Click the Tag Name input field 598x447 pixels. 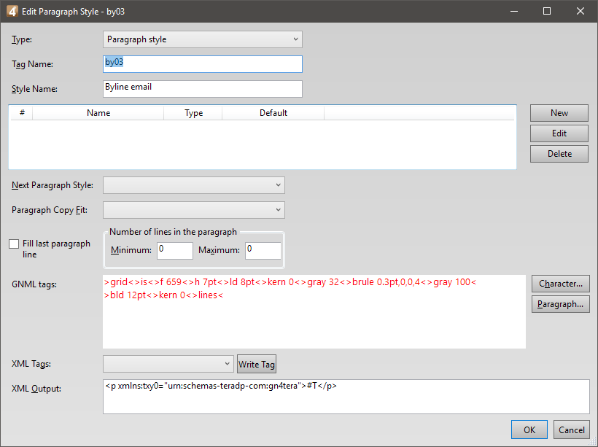(203, 64)
